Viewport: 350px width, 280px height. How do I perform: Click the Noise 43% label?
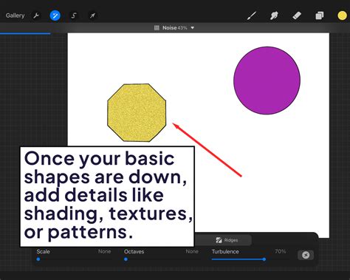pos(174,28)
